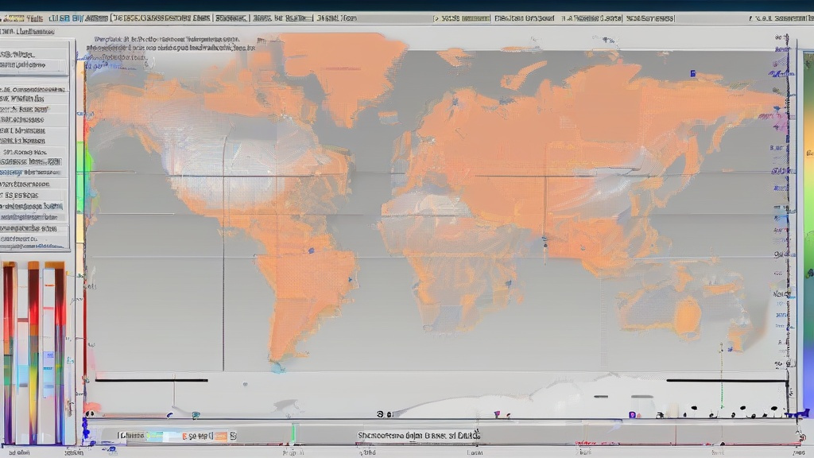Click the small circle icon under the map center
The image size is (814, 458).
coord(380,414)
